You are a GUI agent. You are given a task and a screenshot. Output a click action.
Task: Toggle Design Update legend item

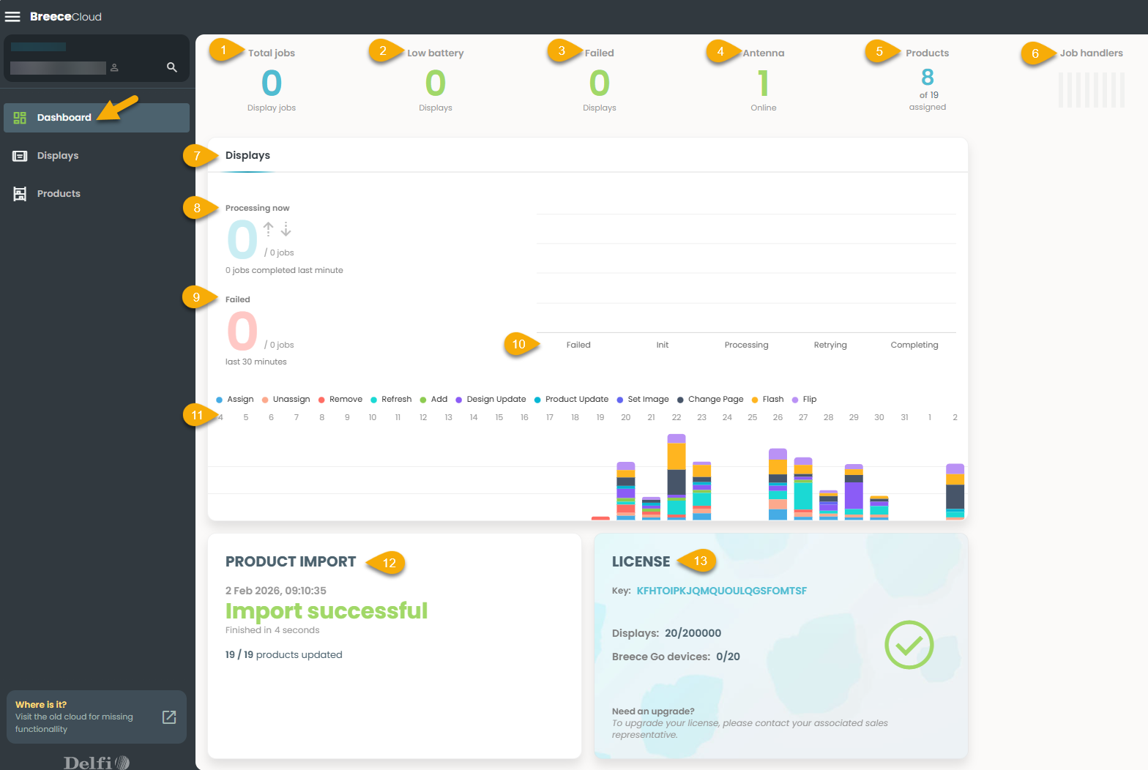pos(491,400)
